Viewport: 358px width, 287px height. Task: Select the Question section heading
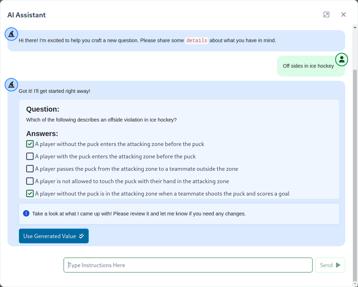[x=43, y=109]
